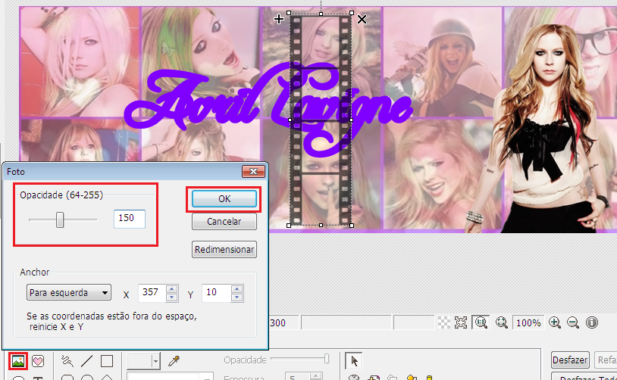Select the Photo insert tool icon
617x380 pixels.
pos(18,361)
